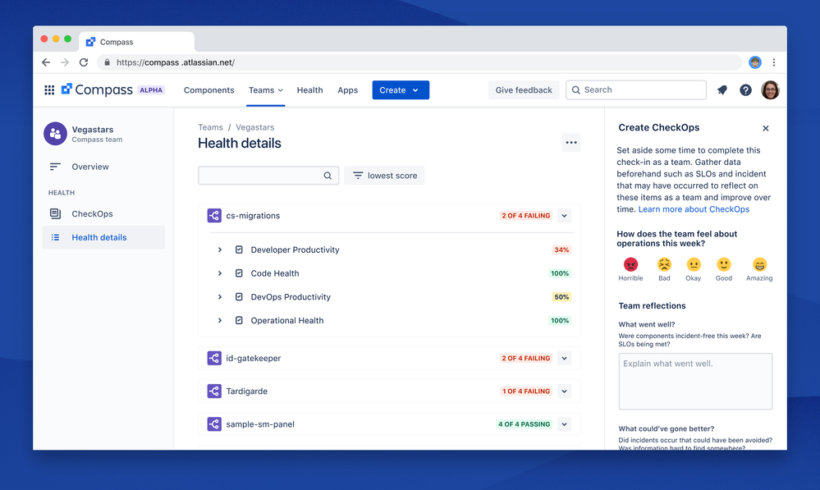The image size is (820, 490).
Task: Open Overview in the sidebar
Action: (x=103, y=167)
